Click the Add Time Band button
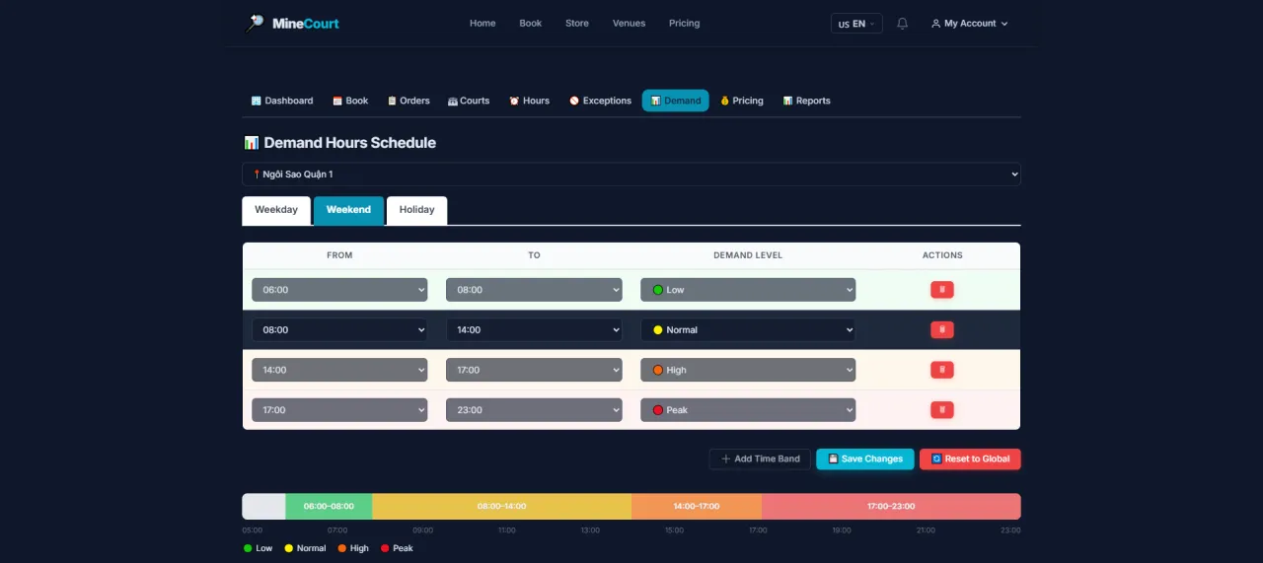Screen dimensions: 1263x563 click(760, 459)
